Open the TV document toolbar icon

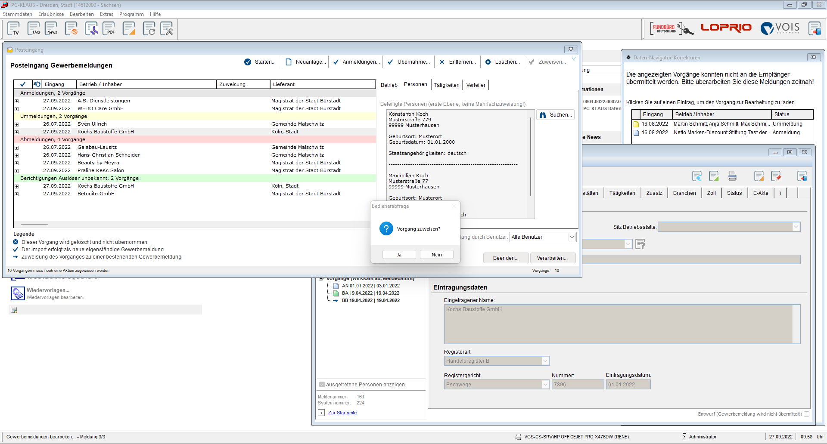coord(14,29)
